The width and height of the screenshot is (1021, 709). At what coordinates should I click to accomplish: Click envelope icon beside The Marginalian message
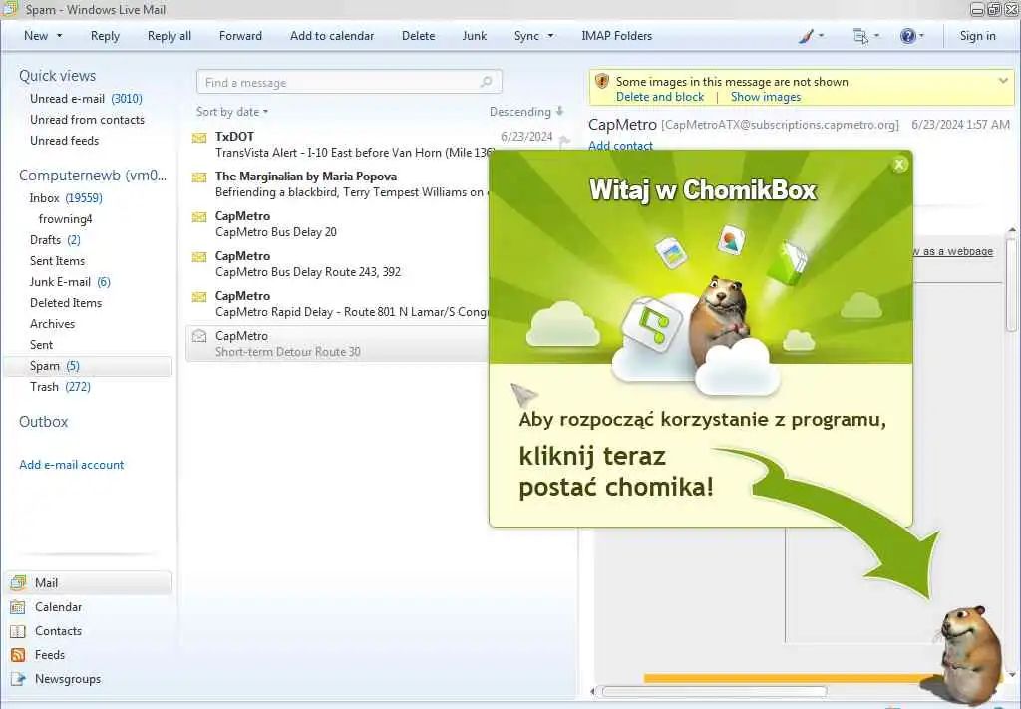[x=199, y=177]
